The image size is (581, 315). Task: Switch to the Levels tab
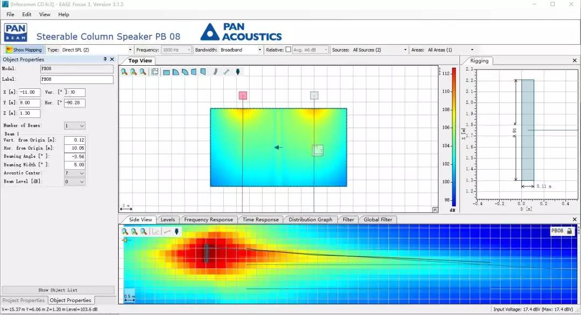pos(167,220)
